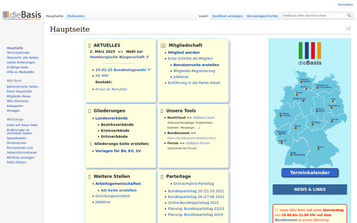The width and height of the screenshot is (357, 223).
Task: Open Mitglied werden link
Action: click(184, 52)
